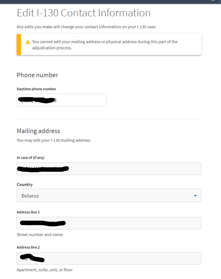Click the Street number and name hint
The image size is (221, 279).
pos(40,235)
